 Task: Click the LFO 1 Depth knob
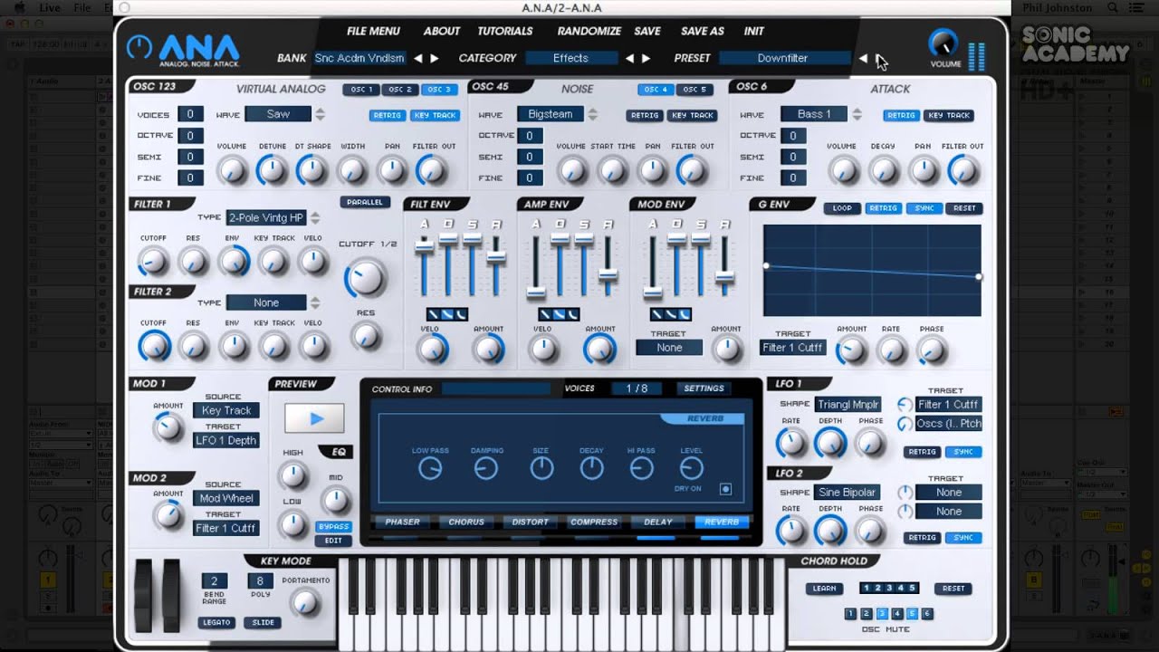tap(830, 443)
